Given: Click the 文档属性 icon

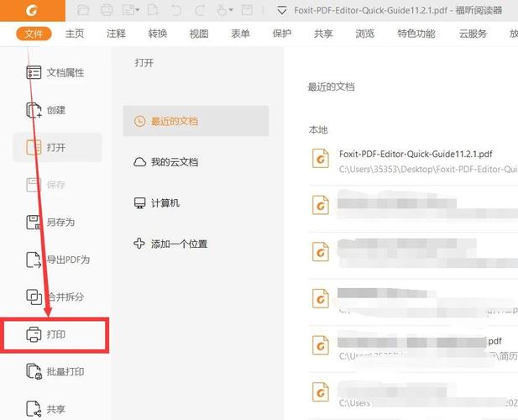Looking at the screenshot, I should pos(34,72).
